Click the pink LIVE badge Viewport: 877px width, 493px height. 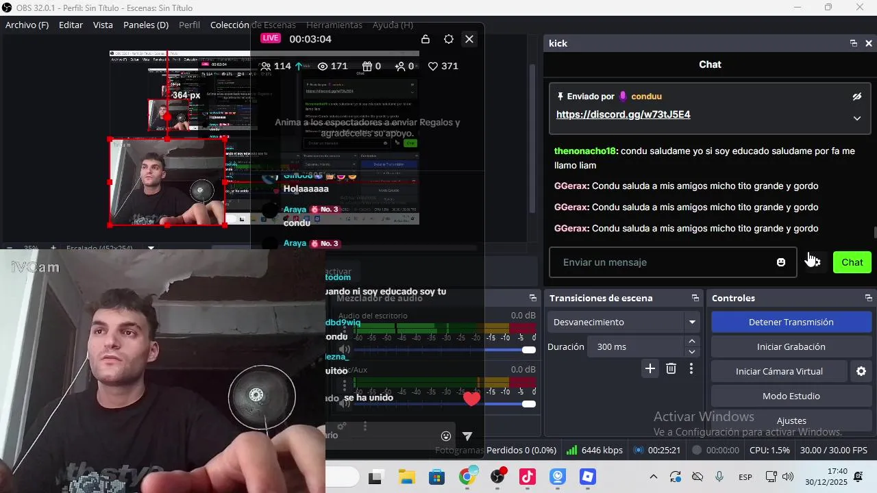coord(271,38)
